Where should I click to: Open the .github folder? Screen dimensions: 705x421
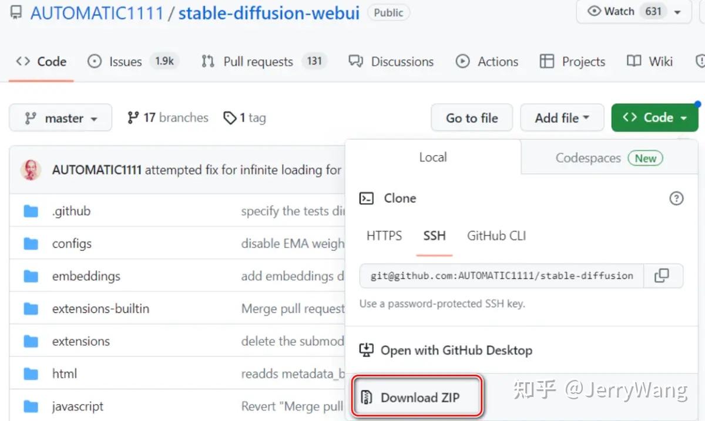71,211
